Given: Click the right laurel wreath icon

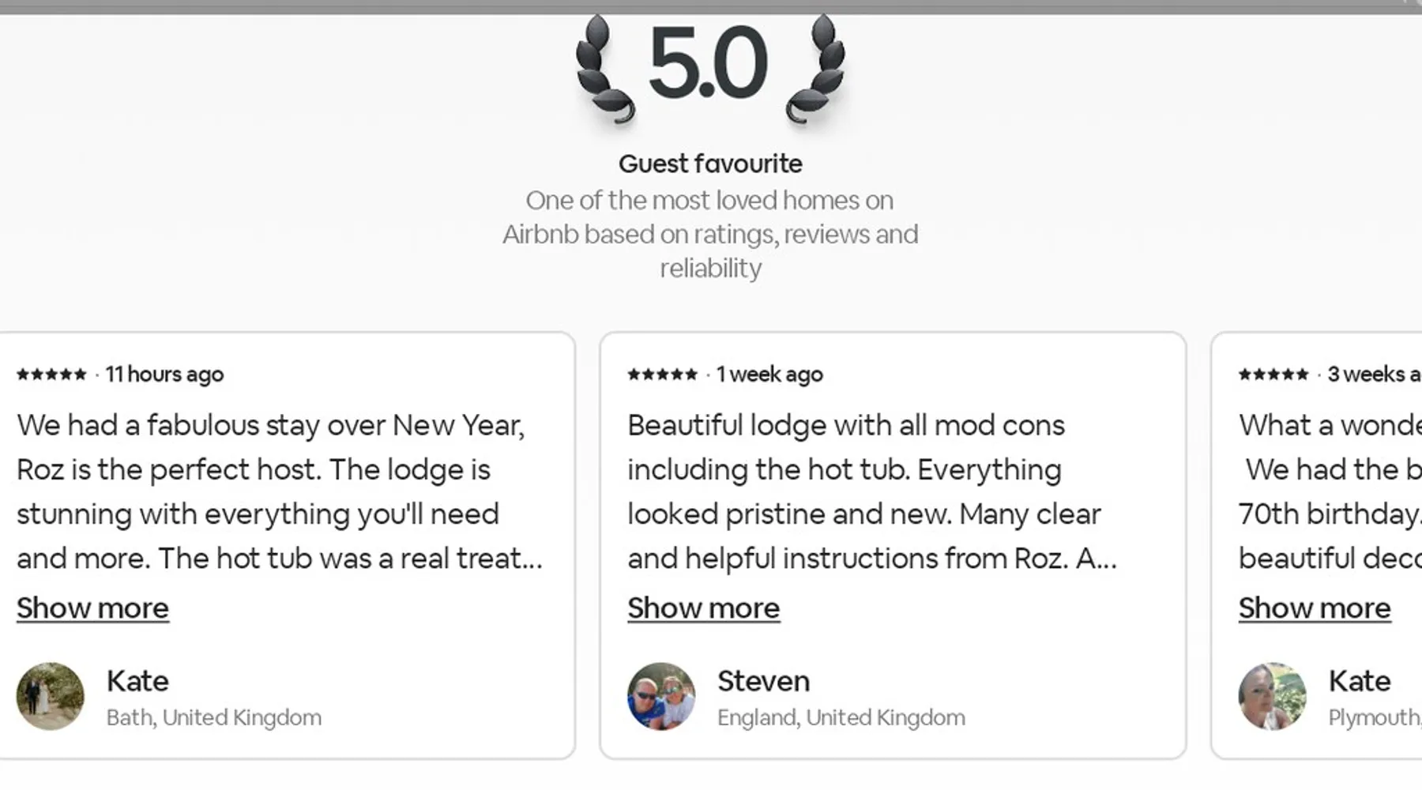Looking at the screenshot, I should 817,70.
